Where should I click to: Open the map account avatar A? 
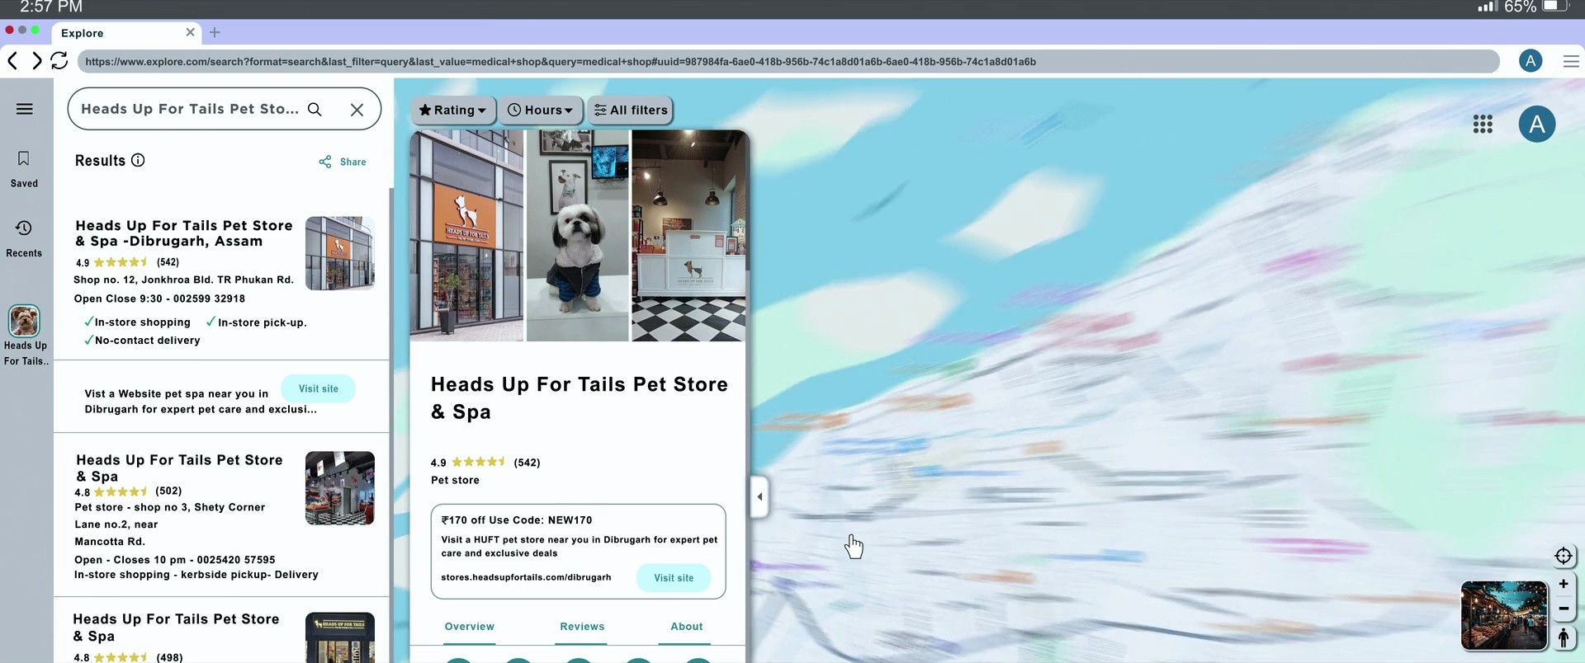1536,124
